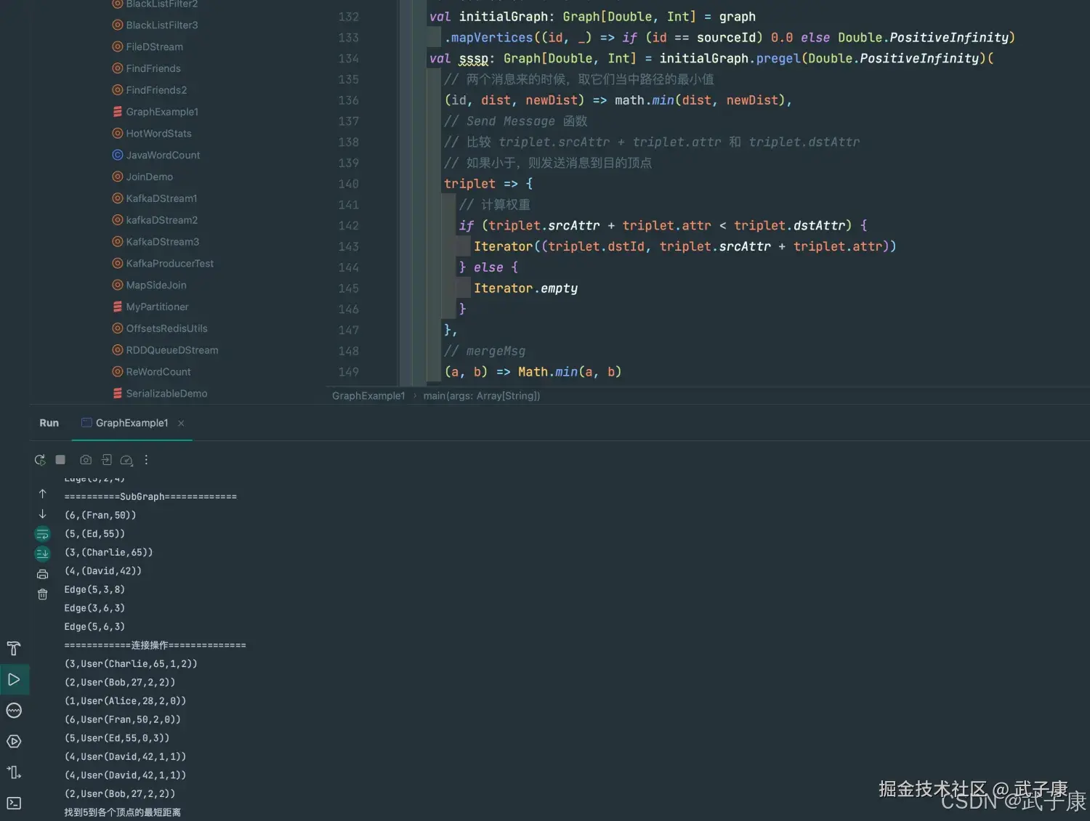This screenshot has height=821, width=1090.
Task: Open the Terminal tool window icon
Action: tap(14, 803)
